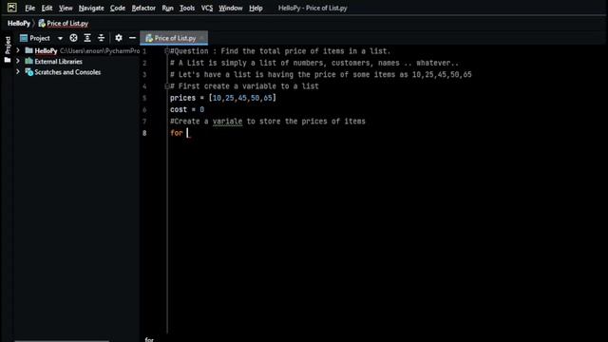The height and width of the screenshot is (342, 608).
Task: Open the Run menu
Action: 167,9
